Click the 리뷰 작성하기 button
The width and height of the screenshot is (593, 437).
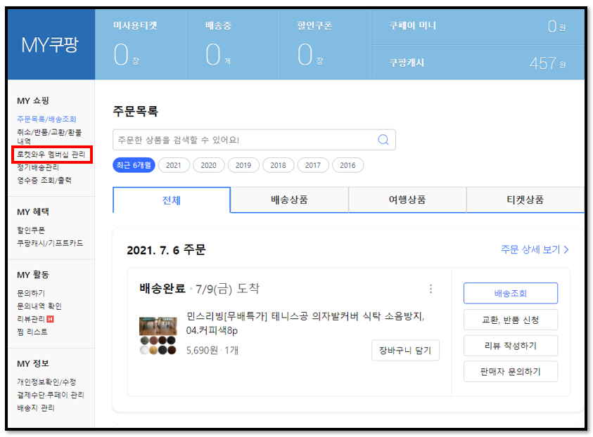click(x=511, y=345)
